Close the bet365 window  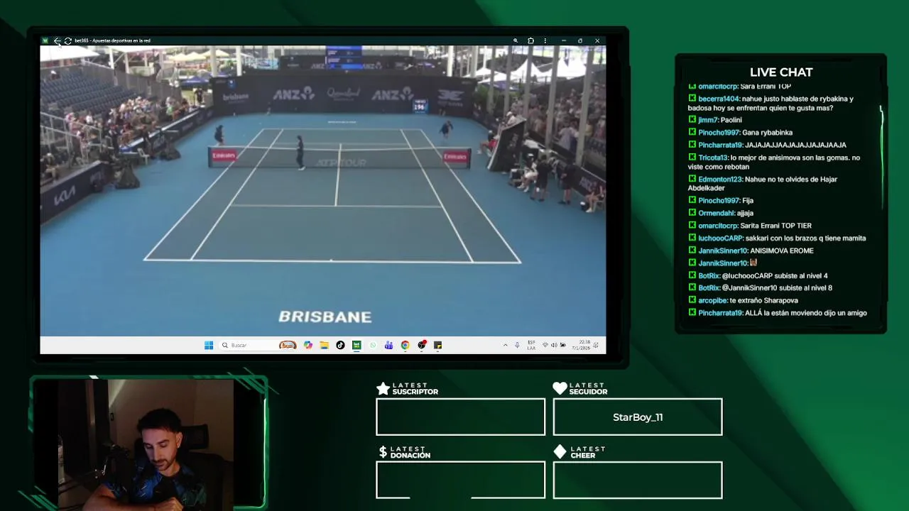tap(597, 40)
